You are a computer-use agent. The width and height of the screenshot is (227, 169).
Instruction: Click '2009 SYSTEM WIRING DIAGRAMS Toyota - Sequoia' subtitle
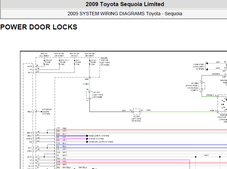pyautogui.click(x=125, y=14)
